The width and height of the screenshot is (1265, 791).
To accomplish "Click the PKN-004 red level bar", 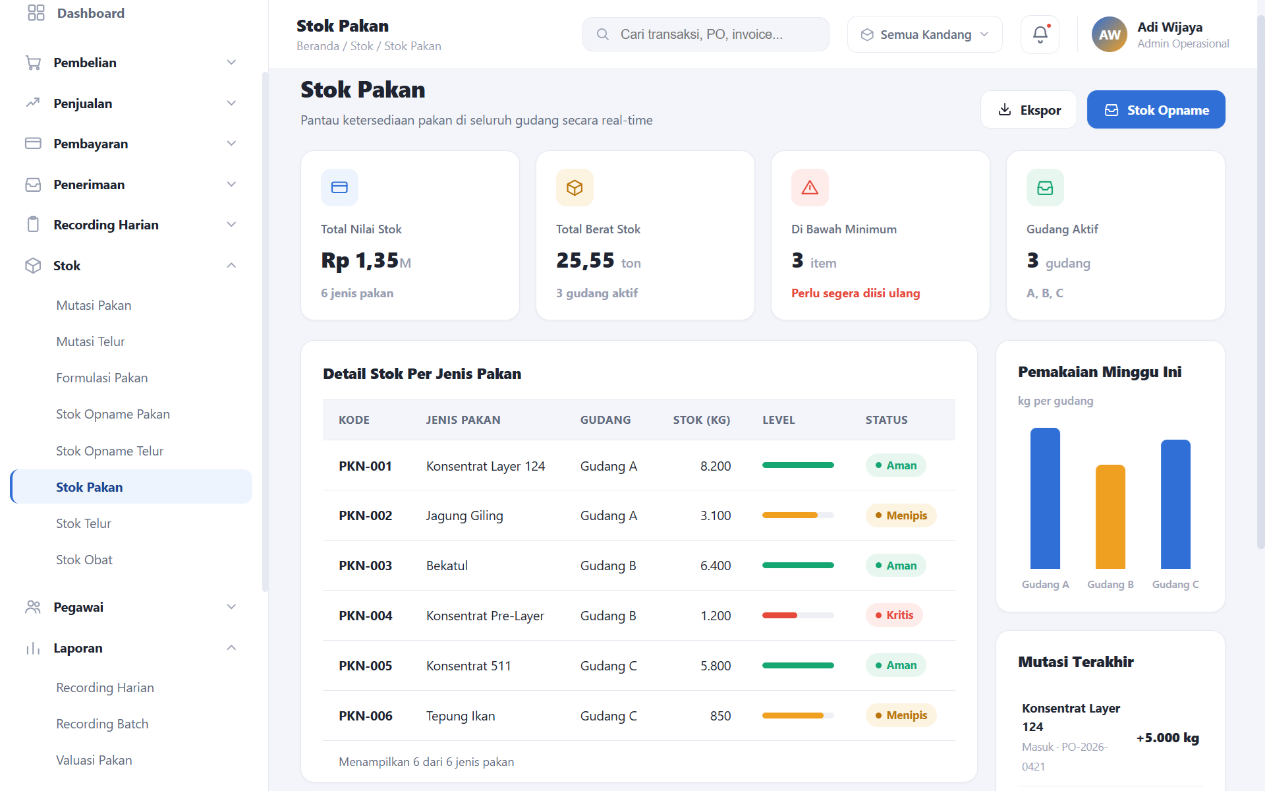I will [779, 615].
